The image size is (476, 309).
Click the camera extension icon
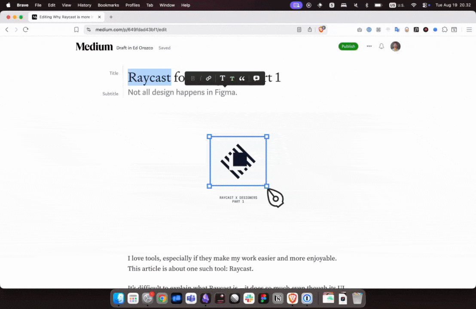(x=360, y=30)
